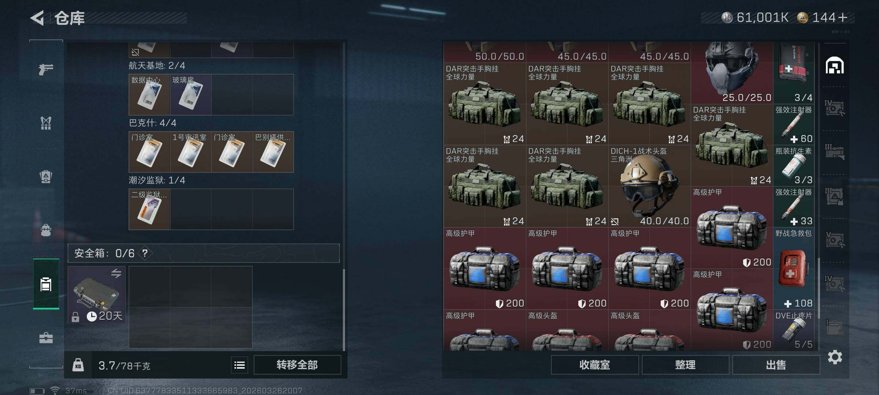Select the DICH-1战术头盔 helmet item
Image resolution: width=879 pixels, height=395 pixels.
click(x=649, y=186)
